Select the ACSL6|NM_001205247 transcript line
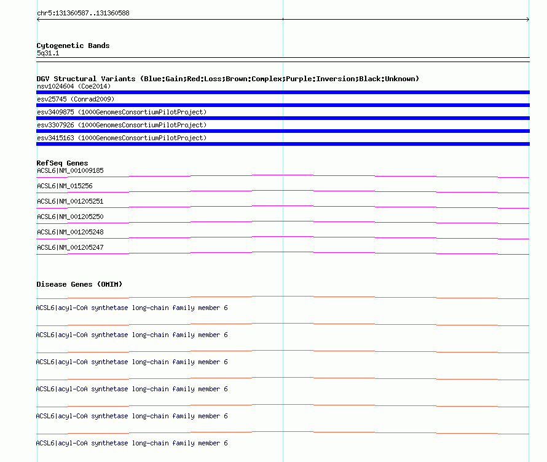Viewport: 547px width, 462px height. 283,253
